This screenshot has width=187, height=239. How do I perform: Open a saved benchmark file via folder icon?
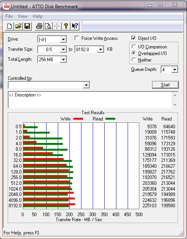pyautogui.click(x=18, y=26)
